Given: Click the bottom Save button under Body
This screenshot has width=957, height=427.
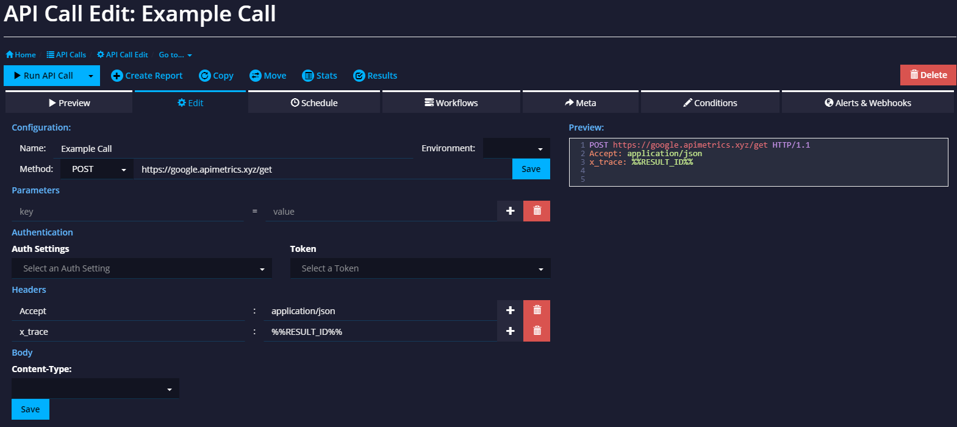Looking at the screenshot, I should point(30,409).
